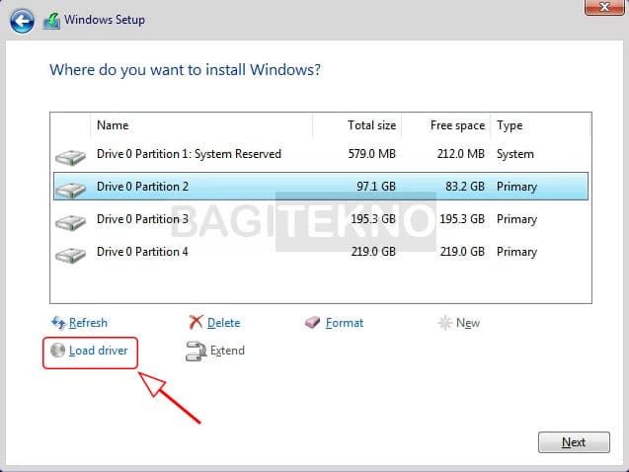Click the drive icon beside Drive 0 Partition 2
The height and width of the screenshot is (472, 629).
70,190
